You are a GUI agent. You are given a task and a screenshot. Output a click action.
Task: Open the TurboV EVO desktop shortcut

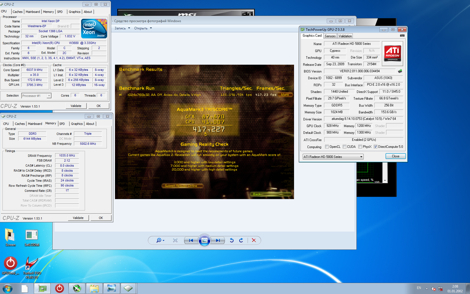click(32, 267)
